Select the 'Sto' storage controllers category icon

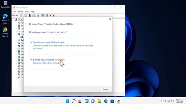coord(19,72)
